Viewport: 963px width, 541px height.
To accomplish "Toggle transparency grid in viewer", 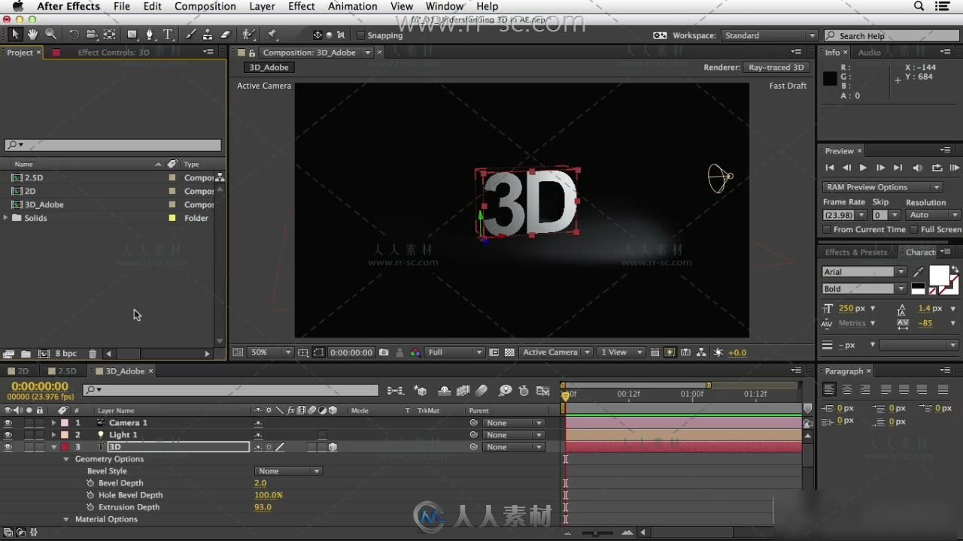I will point(509,352).
